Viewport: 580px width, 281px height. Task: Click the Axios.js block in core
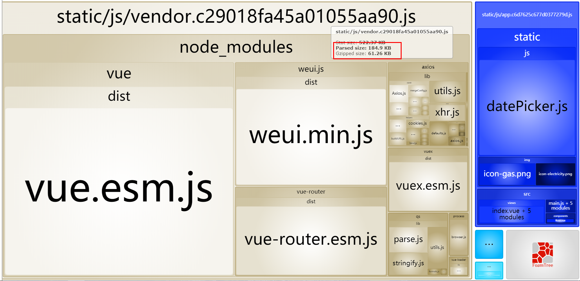click(x=399, y=93)
